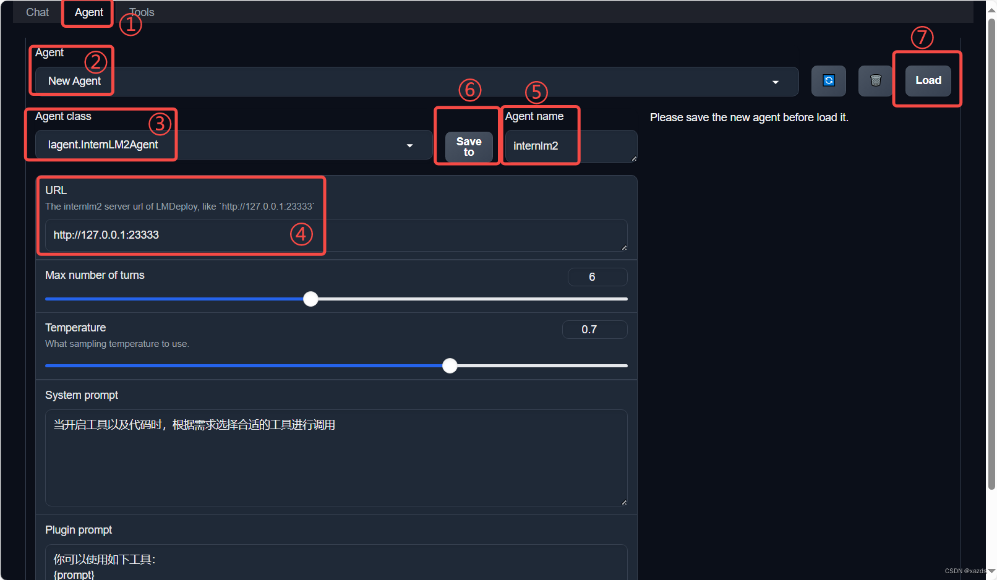
Task: Switch to the Chat tab
Action: (x=37, y=12)
